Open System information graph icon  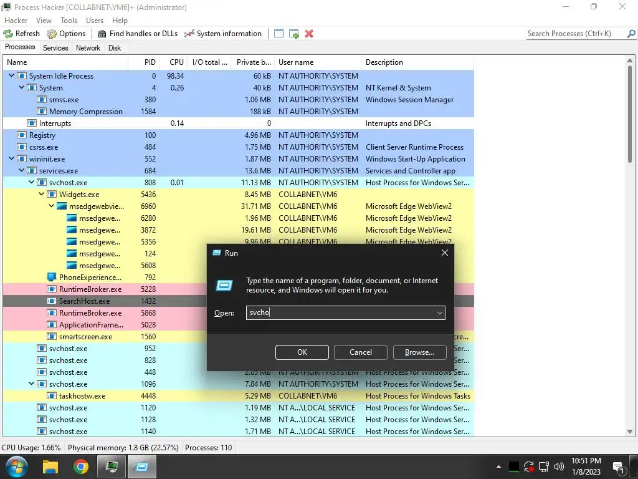(x=189, y=34)
